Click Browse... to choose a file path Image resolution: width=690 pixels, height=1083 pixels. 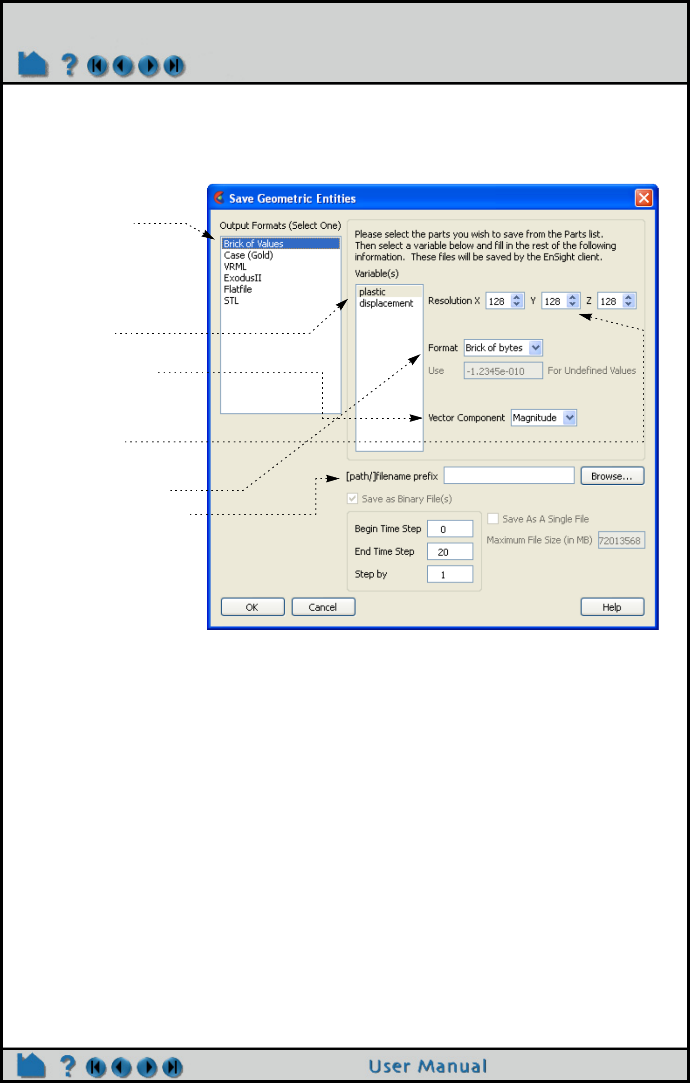[x=612, y=476]
